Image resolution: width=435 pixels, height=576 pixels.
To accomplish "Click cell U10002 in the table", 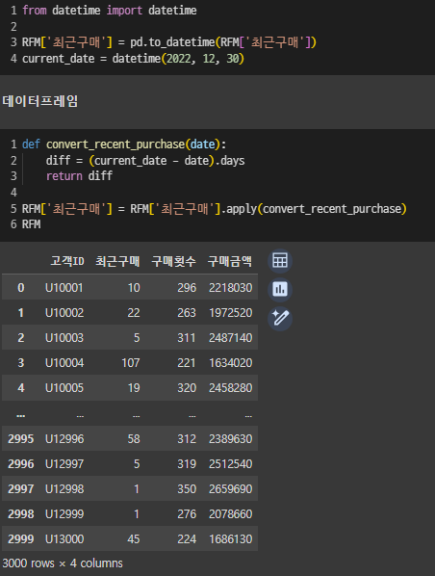I will click(64, 313).
